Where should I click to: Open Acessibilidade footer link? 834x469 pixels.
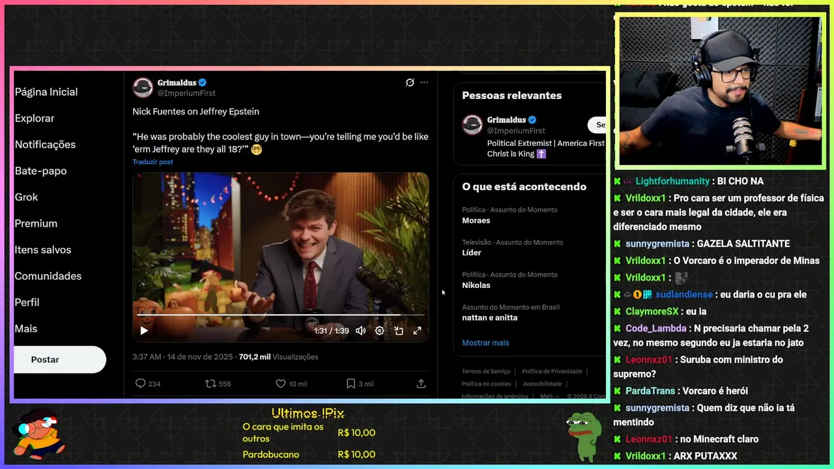[x=542, y=384]
